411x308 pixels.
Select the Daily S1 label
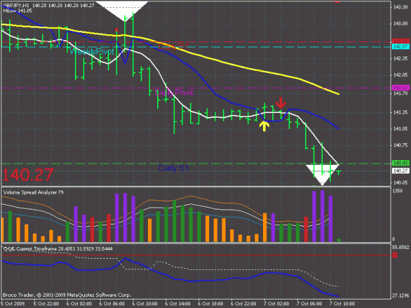coord(174,167)
